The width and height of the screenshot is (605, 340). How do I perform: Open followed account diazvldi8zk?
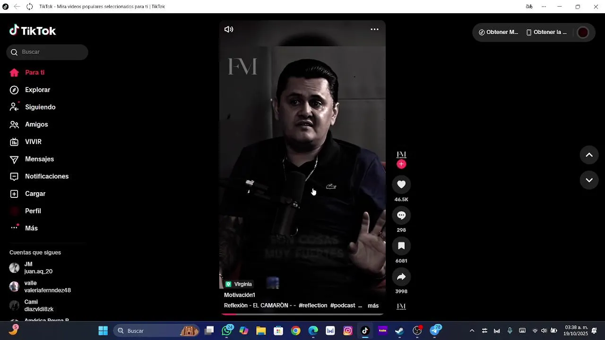32,306
